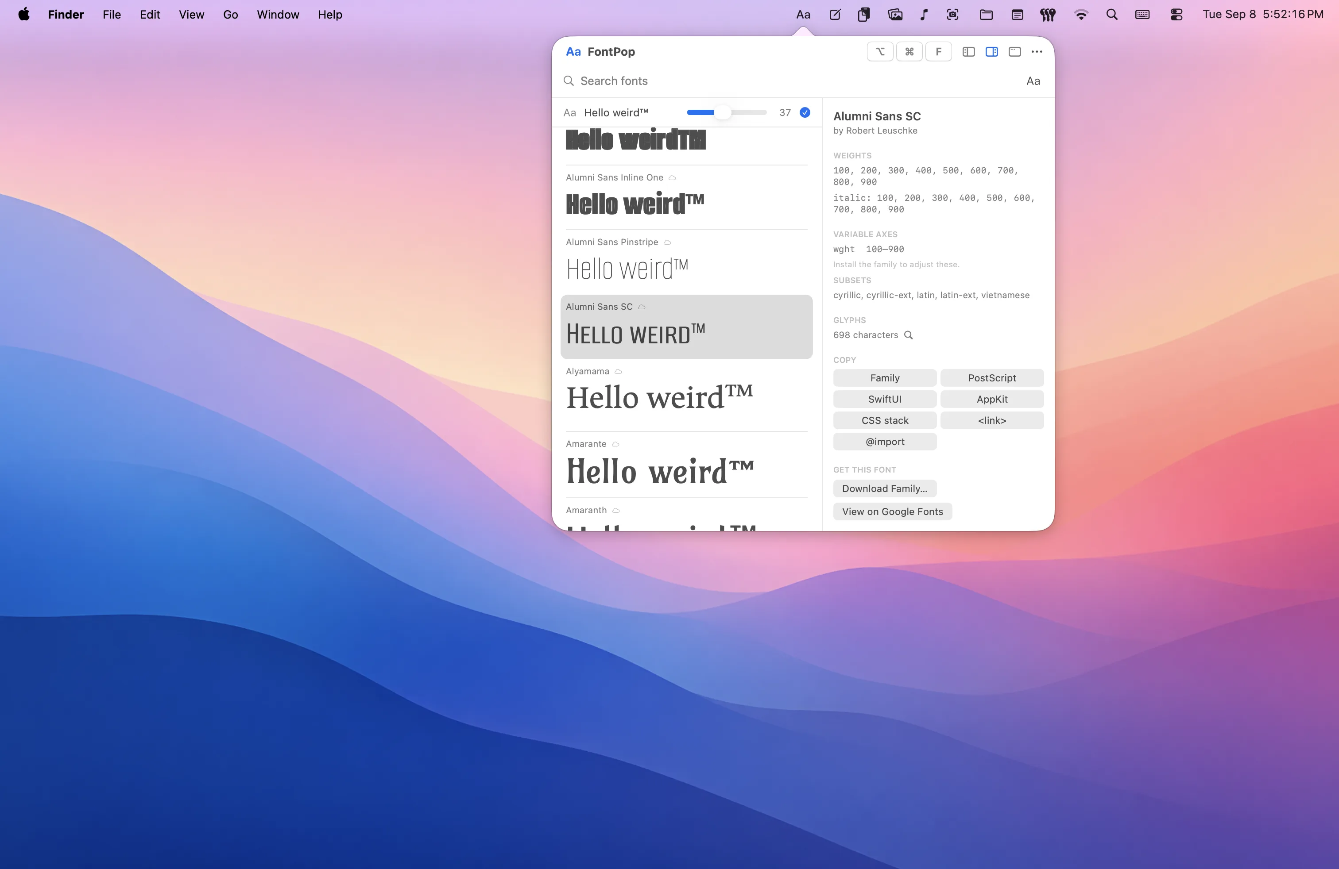
Task: Open the Finder File menu
Action: click(x=112, y=15)
